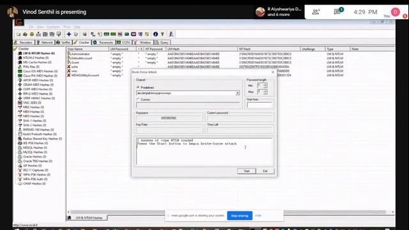The image size is (409, 230).
Task: Select the Custom charset radio button
Action: coord(138,100)
